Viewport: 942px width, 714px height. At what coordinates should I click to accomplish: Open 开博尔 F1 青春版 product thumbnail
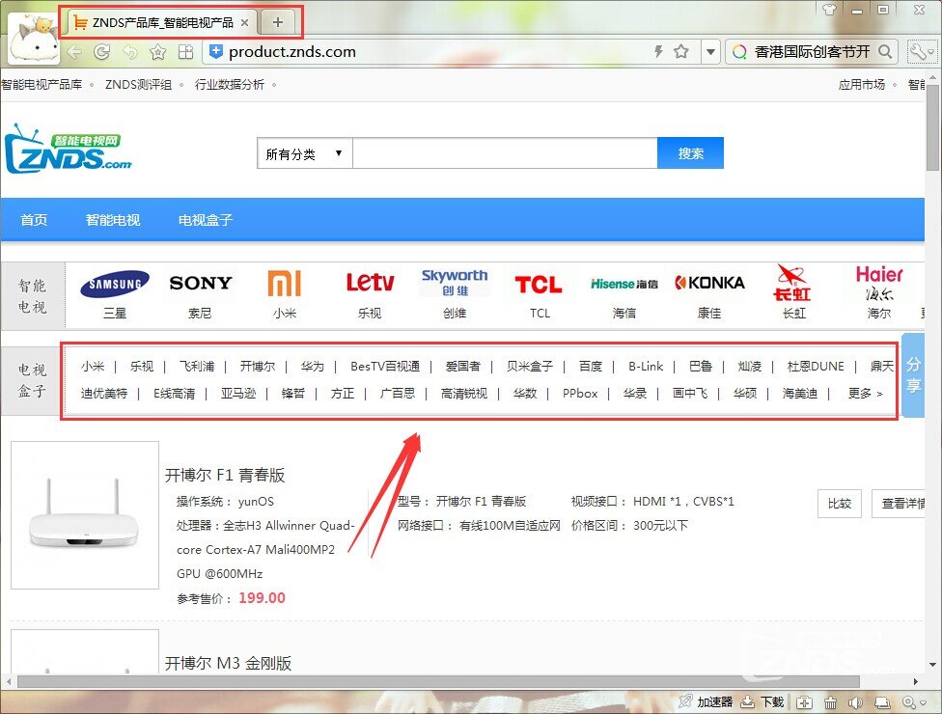point(85,515)
